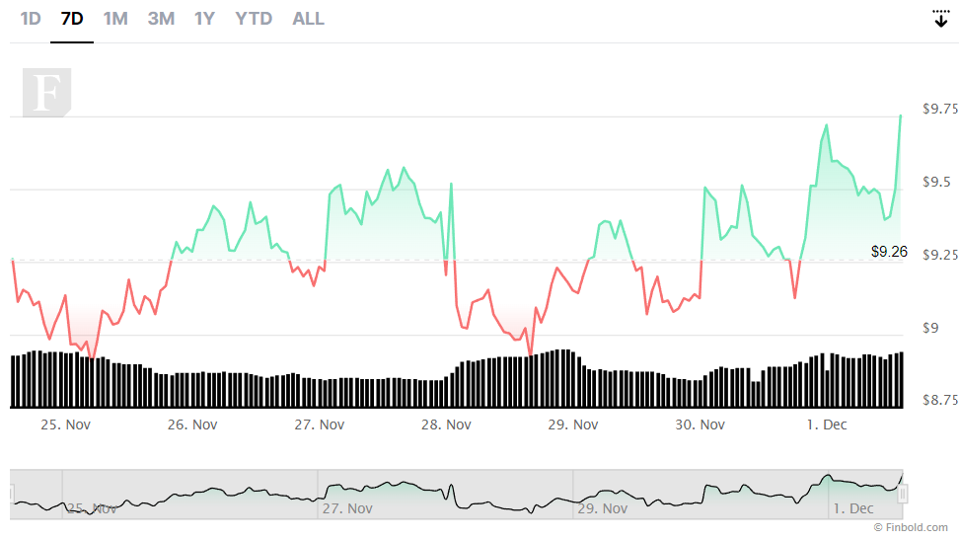Choose the YTD time range
This screenshot has height=540, width=959.
click(254, 19)
